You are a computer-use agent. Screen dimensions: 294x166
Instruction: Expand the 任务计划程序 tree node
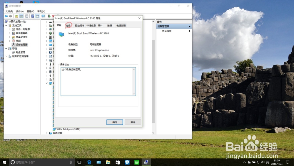(x=10, y=29)
